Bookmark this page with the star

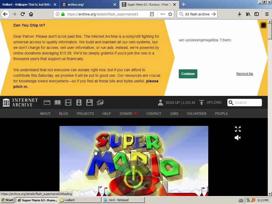click(170, 14)
